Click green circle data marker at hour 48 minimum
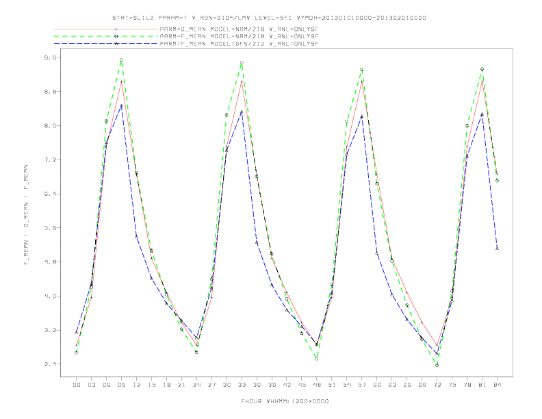Viewport: 542px width, 419px height. coord(317,359)
